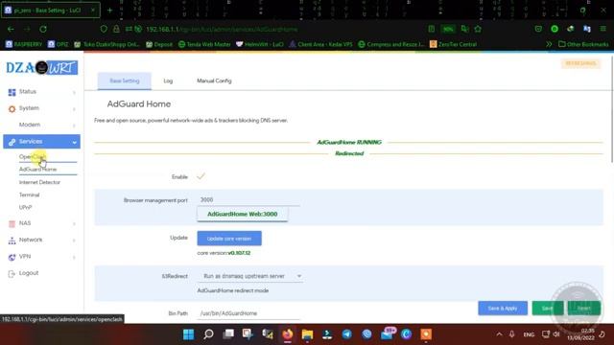Expand the NAS menu chevron
614x345 pixels.
coord(74,223)
